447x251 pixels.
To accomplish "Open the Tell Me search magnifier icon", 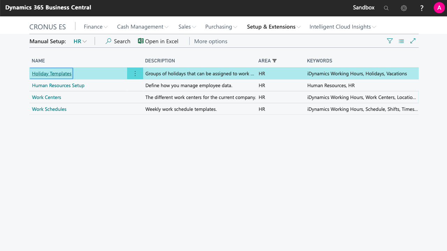I will [x=386, y=8].
